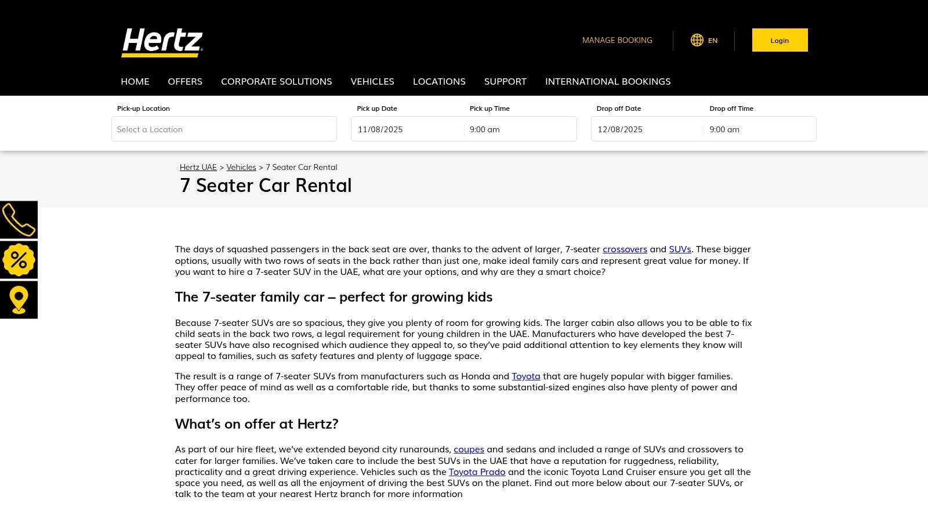Open the CORPORATE SOLUTIONS menu
The width and height of the screenshot is (928, 522).
tap(276, 81)
